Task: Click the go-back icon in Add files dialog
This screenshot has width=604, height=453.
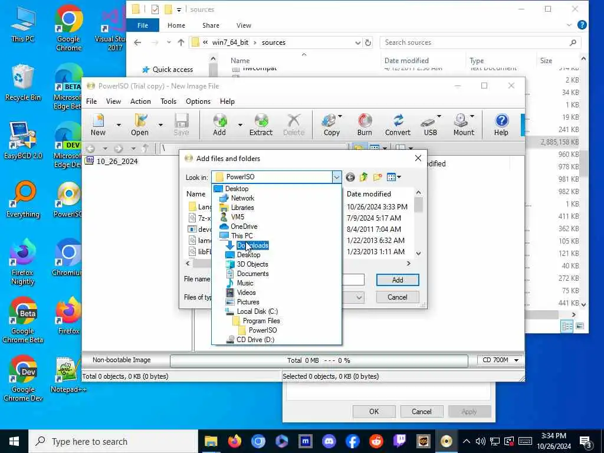Action: (x=350, y=177)
